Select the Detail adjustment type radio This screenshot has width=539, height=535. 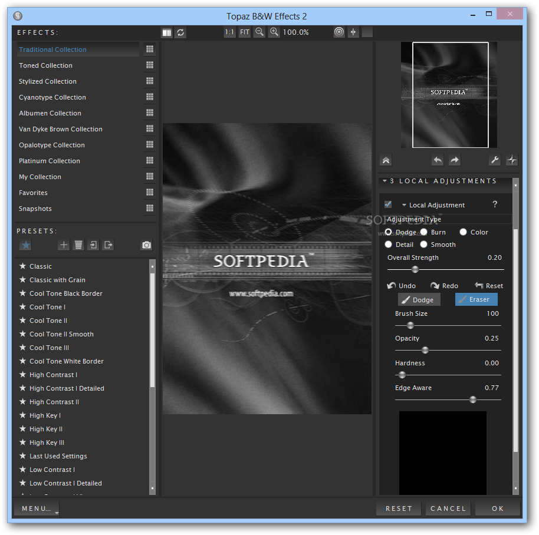389,245
